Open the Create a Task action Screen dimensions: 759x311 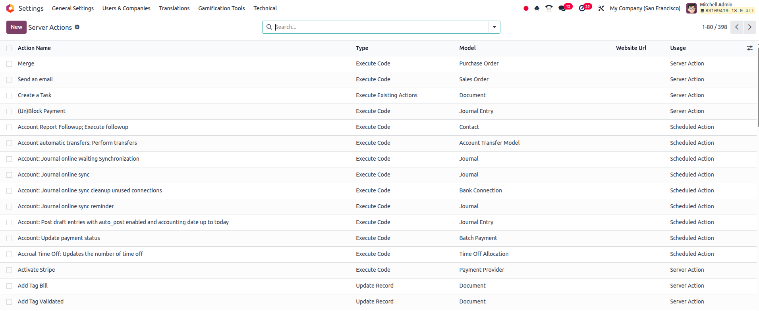pos(35,95)
